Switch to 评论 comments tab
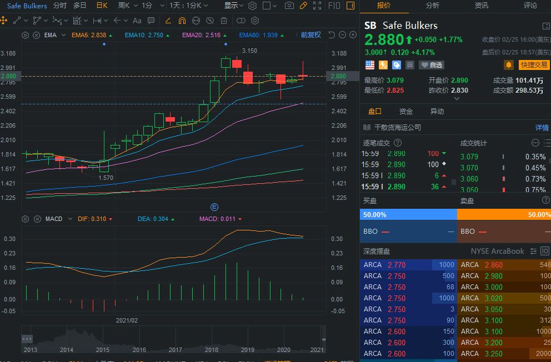The image size is (551, 362). tap(530, 5)
